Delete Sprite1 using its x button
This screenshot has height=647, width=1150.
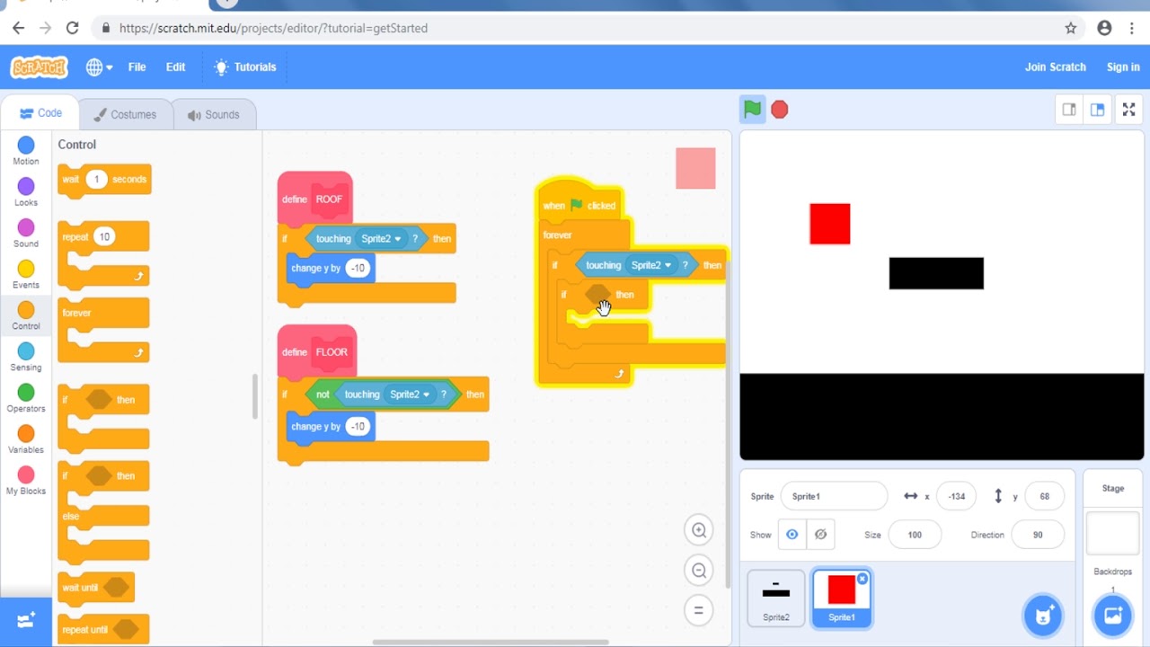tap(862, 579)
